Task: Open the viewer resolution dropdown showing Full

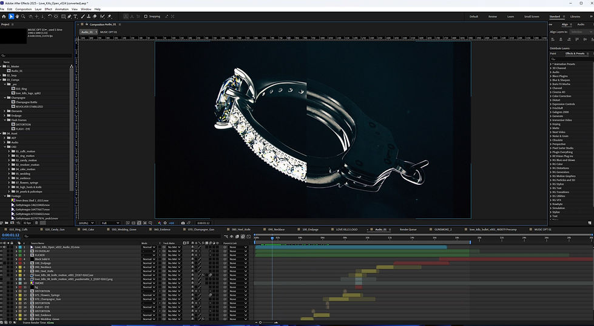Action: pos(108,223)
